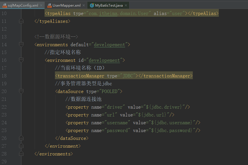Click the typeAlias type value com.itheima.domain.User
248x165 pixels.
pos(119,13)
